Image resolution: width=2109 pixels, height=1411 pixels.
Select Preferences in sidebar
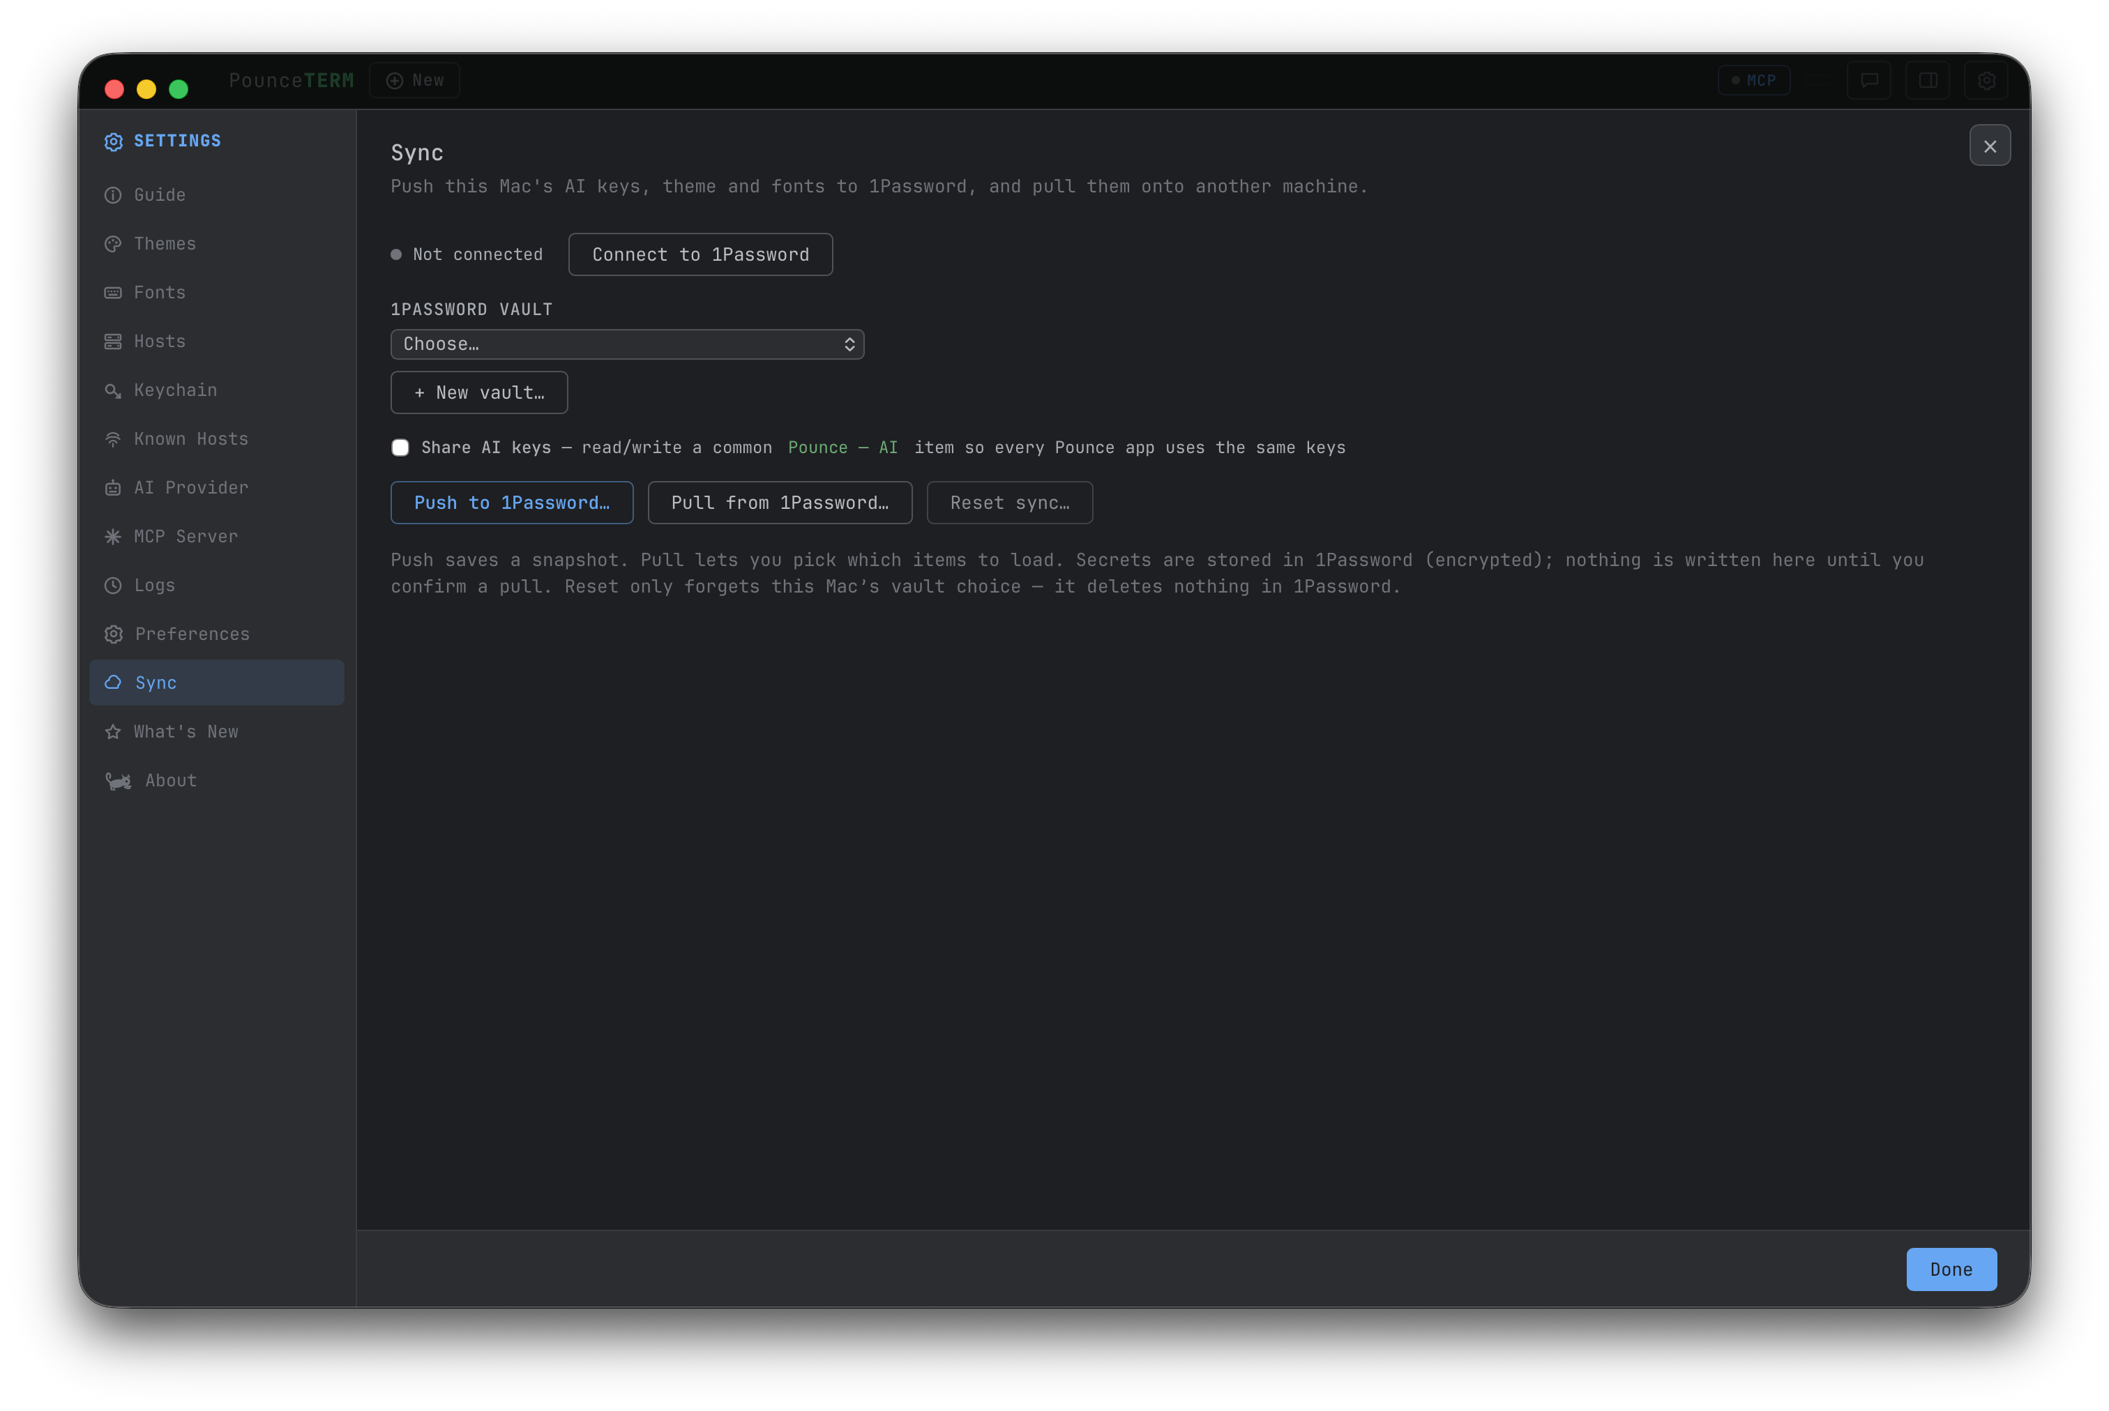pos(217,634)
